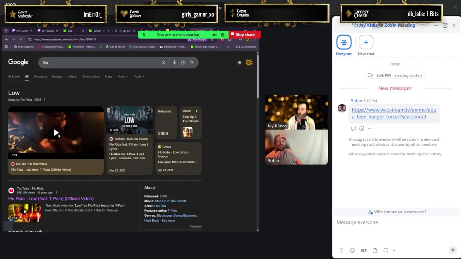This screenshot has height=259, width=461.
Task: Pop out the Zoom chat window
Action: 445,25
